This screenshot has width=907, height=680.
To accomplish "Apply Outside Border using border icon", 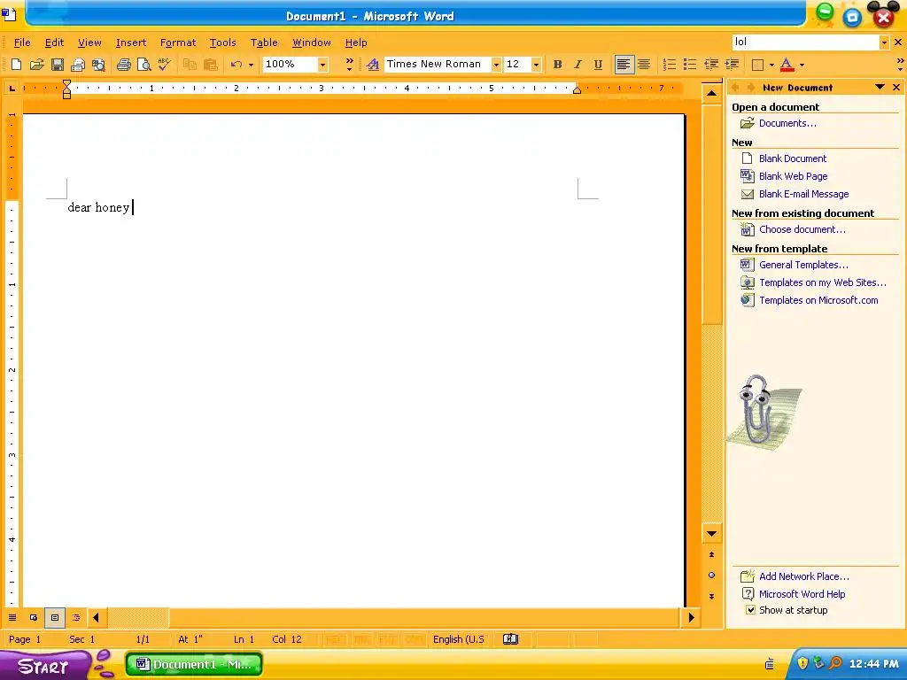I will coord(758,64).
